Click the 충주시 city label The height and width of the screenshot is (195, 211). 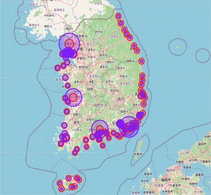pos(104,67)
